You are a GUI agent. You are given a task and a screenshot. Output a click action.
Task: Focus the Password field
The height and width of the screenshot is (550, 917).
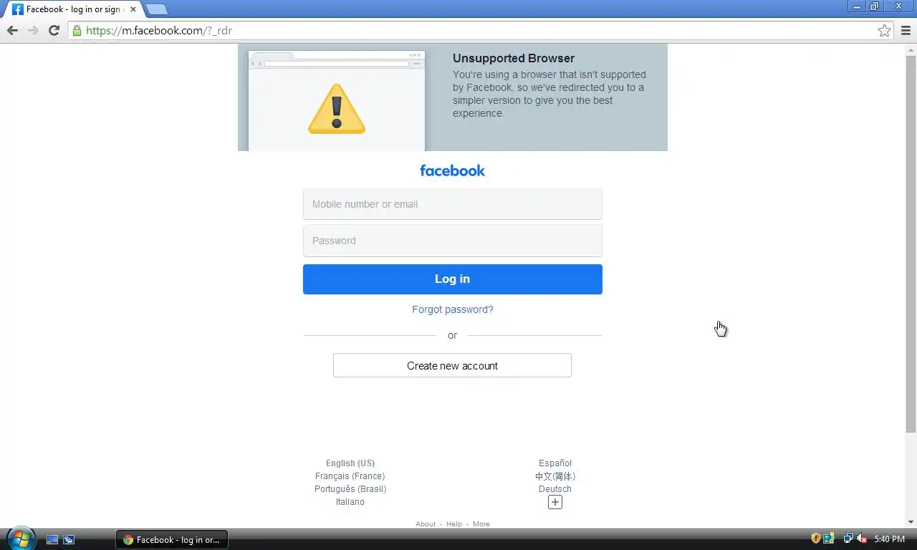[452, 241]
